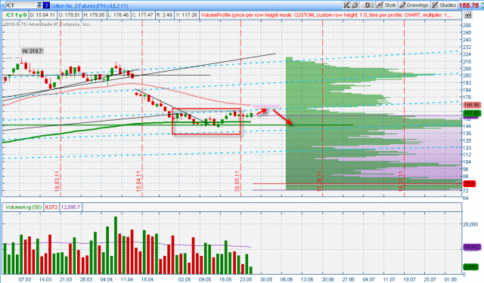The width and height of the screenshot is (484, 283).
Task: Click the 20,000 level on volume axis
Action: (470, 224)
